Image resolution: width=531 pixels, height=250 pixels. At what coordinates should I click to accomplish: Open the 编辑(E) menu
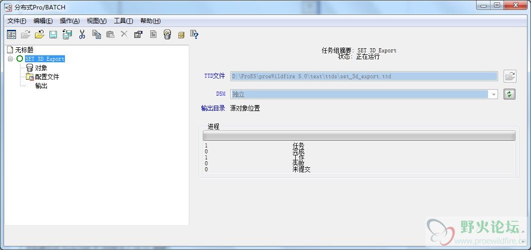coord(43,21)
